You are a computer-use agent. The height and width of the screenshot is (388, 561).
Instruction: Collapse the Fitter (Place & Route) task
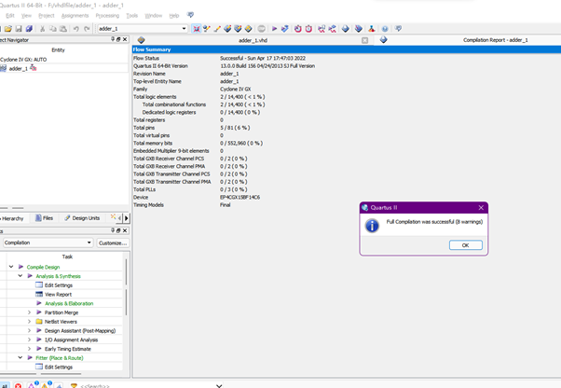[21, 357]
